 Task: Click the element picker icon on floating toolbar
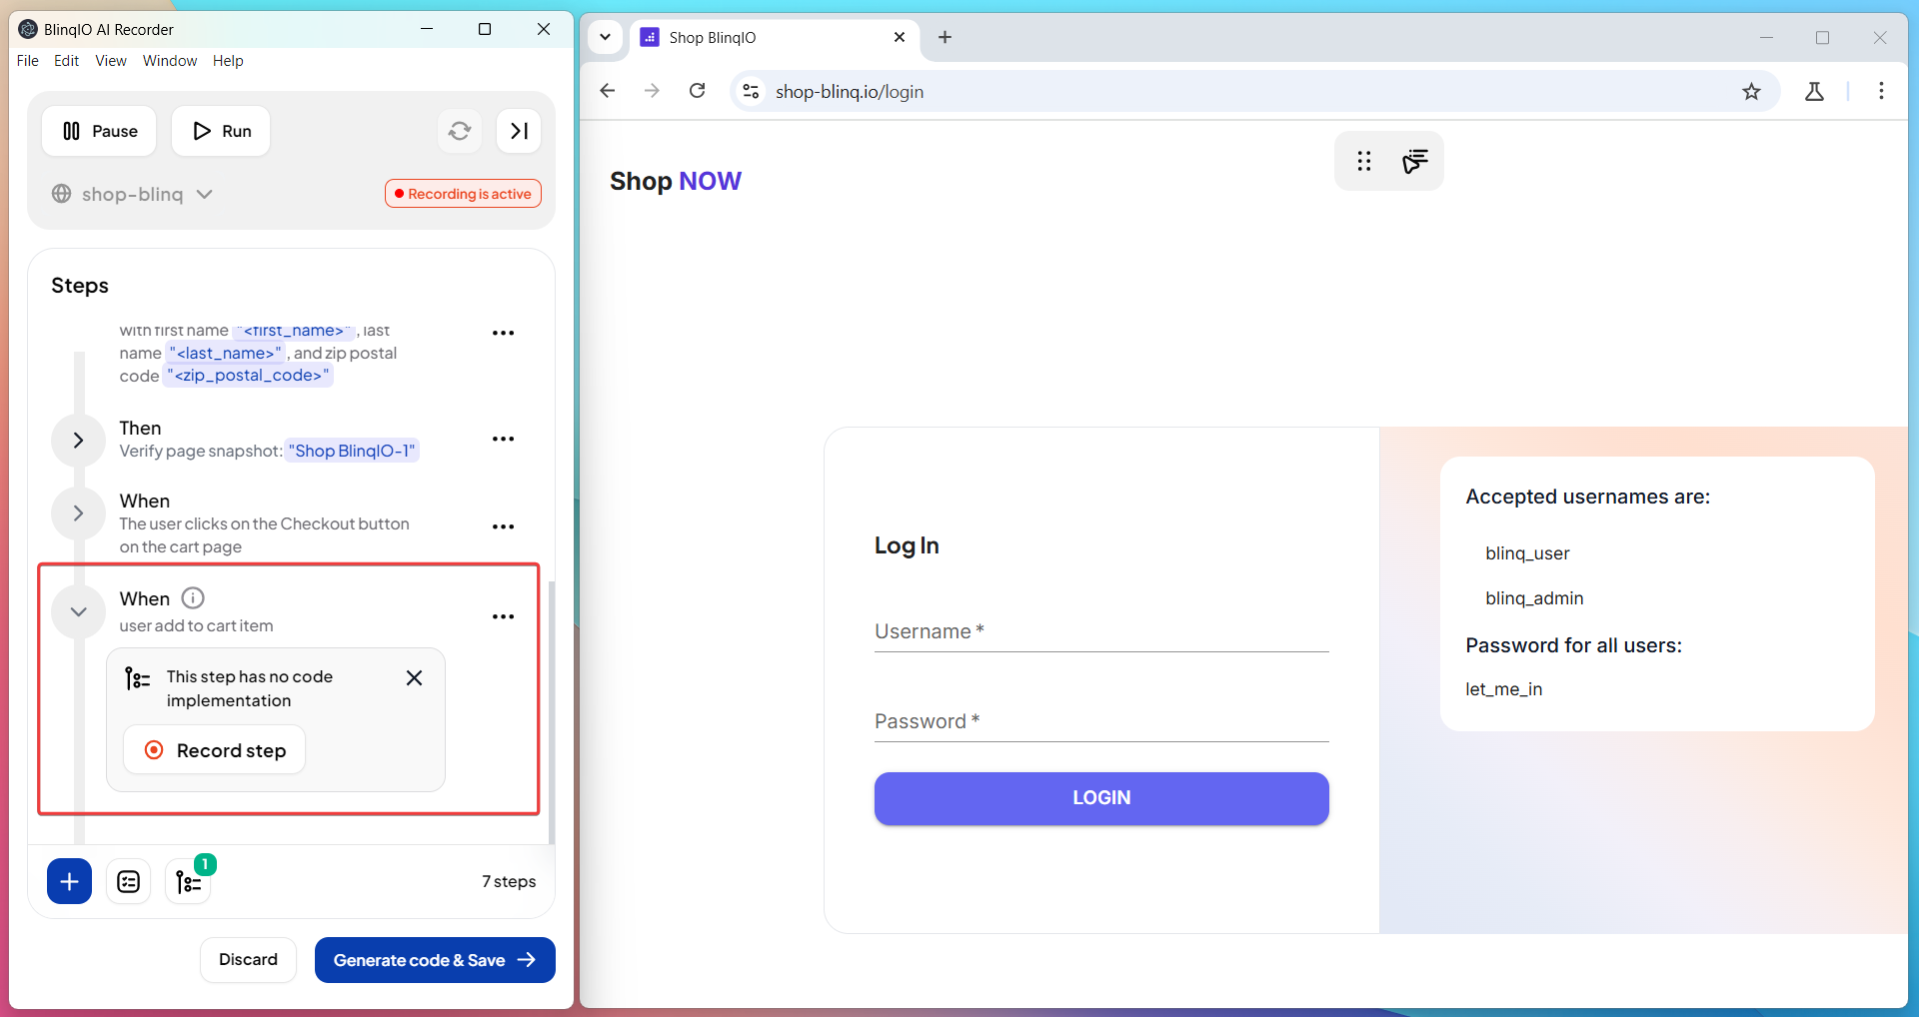(x=1414, y=161)
